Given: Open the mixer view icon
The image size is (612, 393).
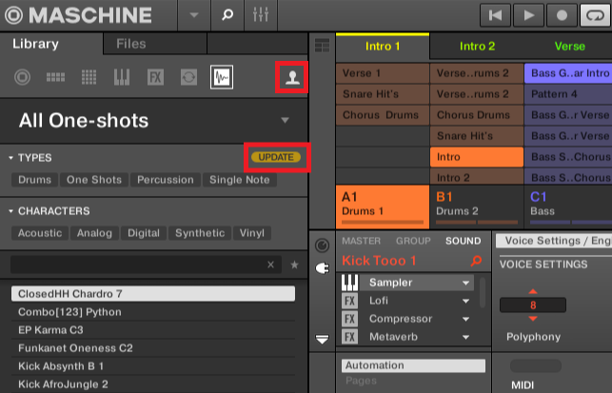Looking at the screenshot, I should [261, 15].
